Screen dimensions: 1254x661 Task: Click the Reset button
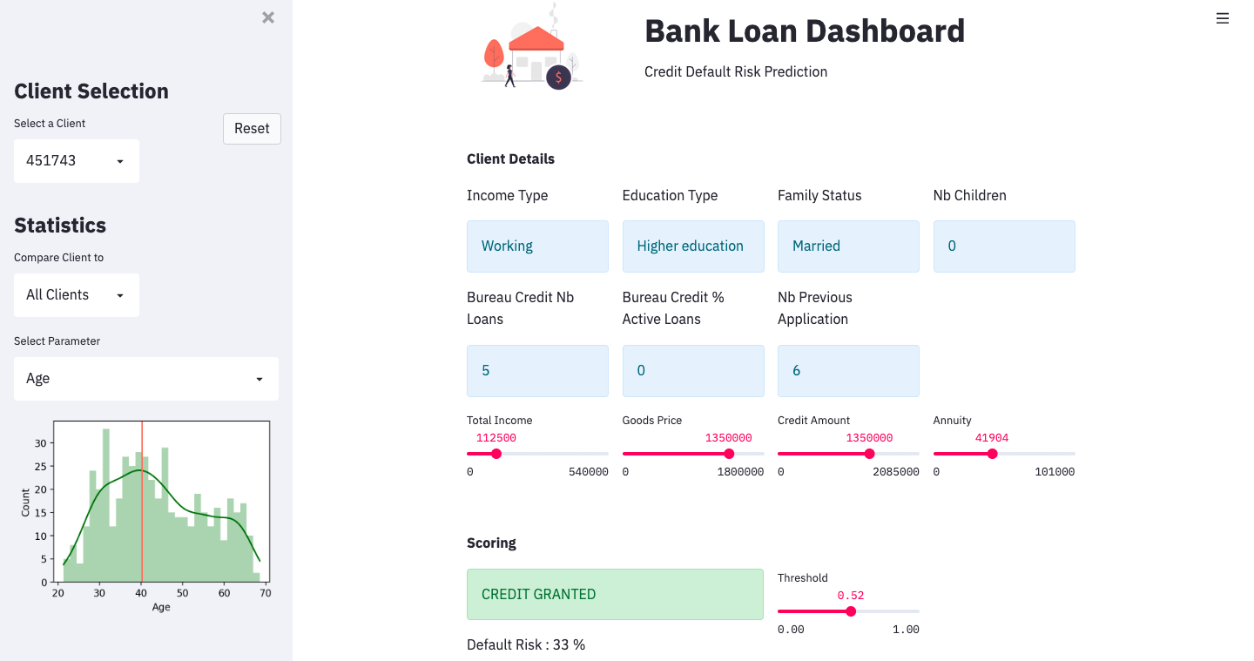click(252, 128)
